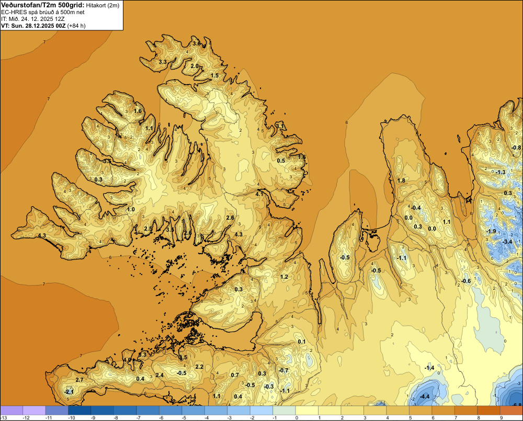Pick the legend swatch between -12 and -11
Screen dimensions: 523x421
click(x=34, y=411)
